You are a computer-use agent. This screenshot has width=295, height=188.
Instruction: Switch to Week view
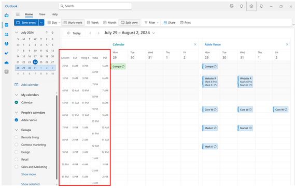pos(93,23)
